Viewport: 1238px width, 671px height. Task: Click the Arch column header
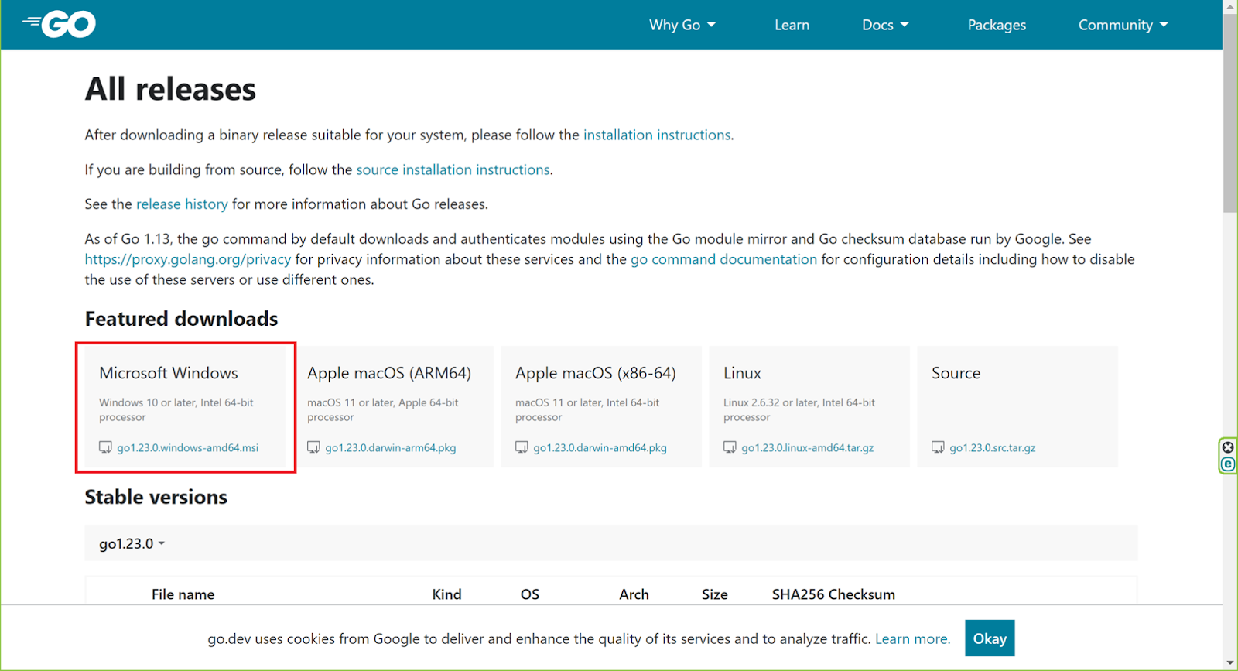click(x=634, y=594)
